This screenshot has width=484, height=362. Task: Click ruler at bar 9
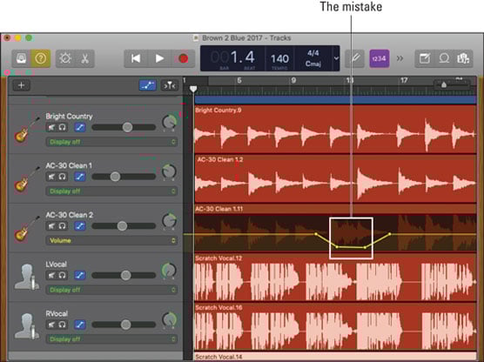[293, 81]
